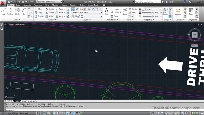This screenshot has height=115, width=204.
Task: Toggle the layer lightbulb on/off icon
Action: pos(73,16)
